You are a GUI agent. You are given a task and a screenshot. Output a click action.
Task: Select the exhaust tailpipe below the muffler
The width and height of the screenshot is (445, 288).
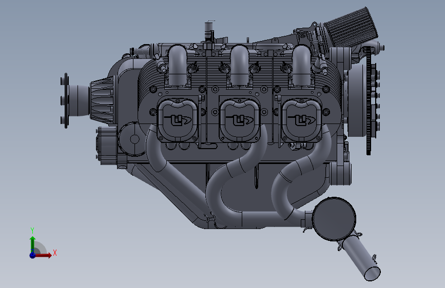[361, 259]
